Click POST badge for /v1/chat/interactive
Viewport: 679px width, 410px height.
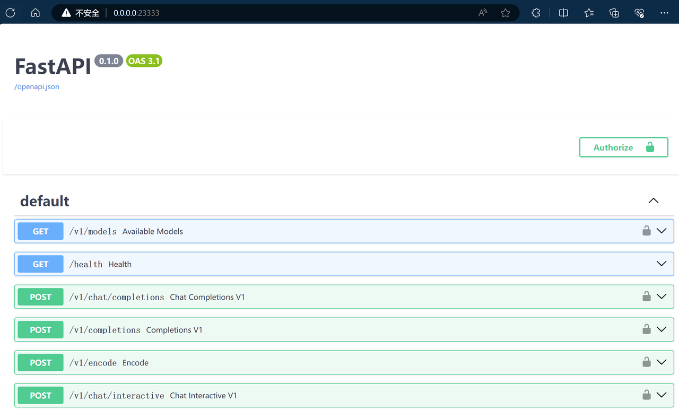tap(40, 396)
